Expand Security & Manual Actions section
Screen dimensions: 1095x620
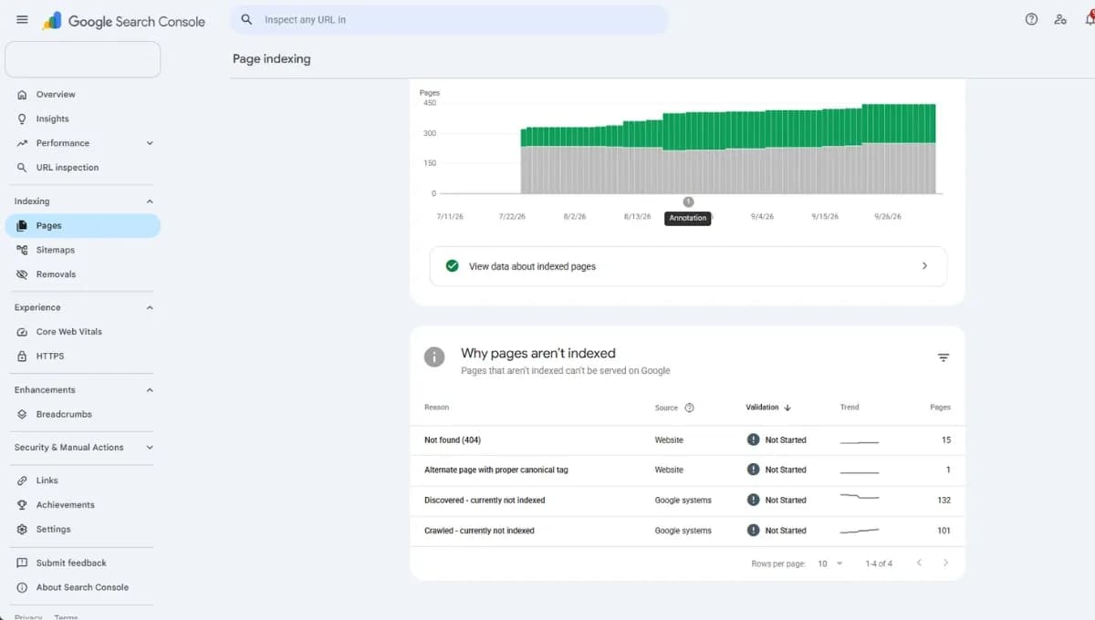(150, 448)
